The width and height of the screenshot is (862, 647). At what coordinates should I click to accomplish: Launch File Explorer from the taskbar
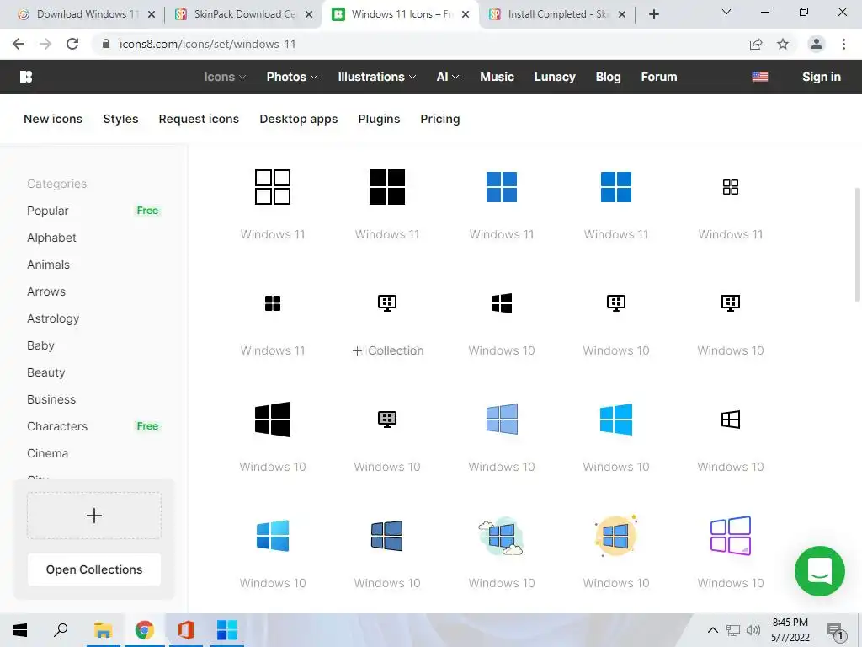pos(103,630)
